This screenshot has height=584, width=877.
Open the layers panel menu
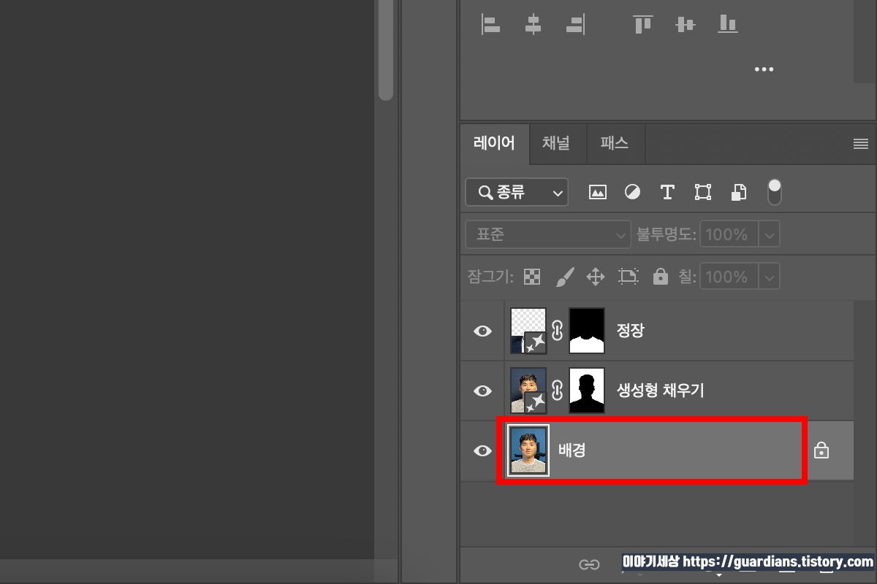(x=861, y=144)
